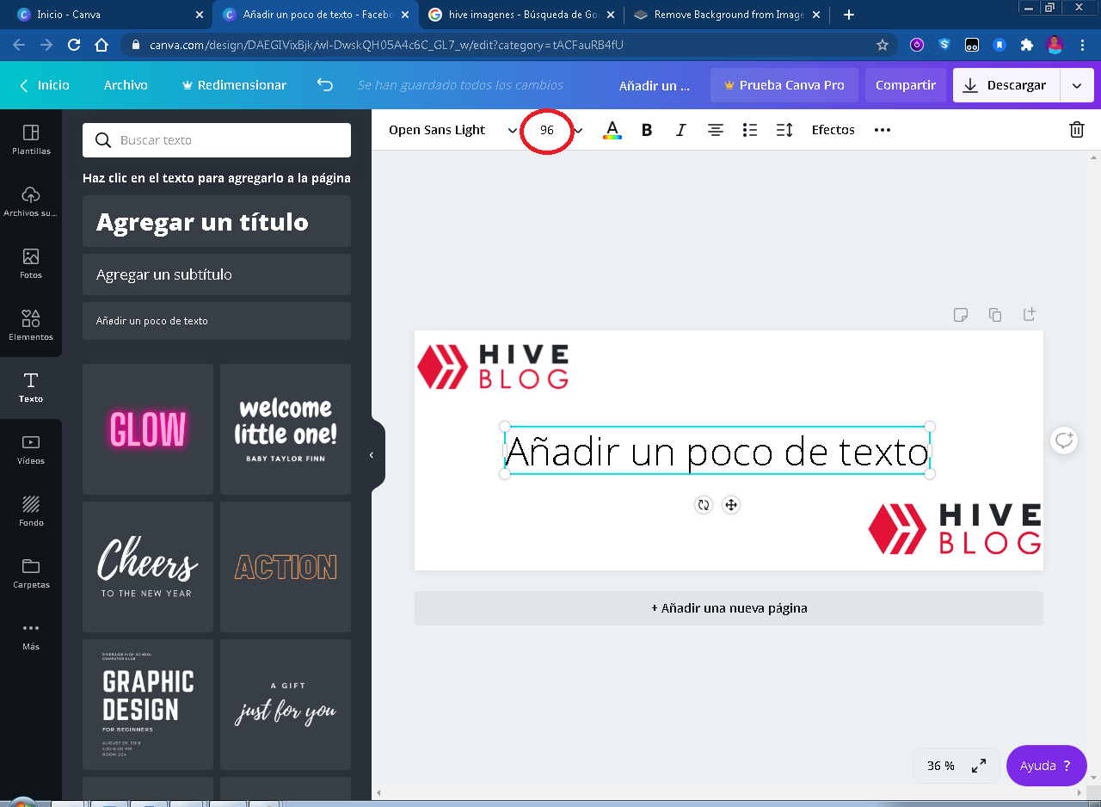Click the Descargar button

click(1006, 85)
